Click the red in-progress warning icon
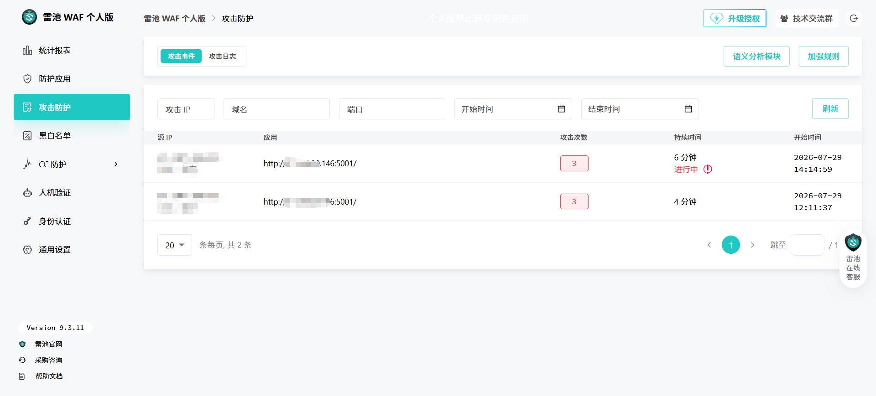Image resolution: width=876 pixels, height=396 pixels. [708, 169]
